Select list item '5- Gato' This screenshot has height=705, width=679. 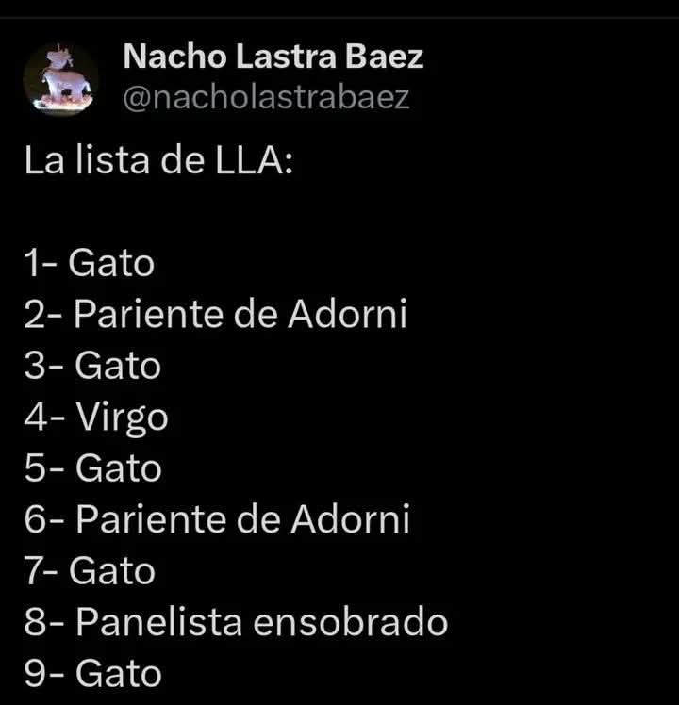pyautogui.click(x=92, y=468)
